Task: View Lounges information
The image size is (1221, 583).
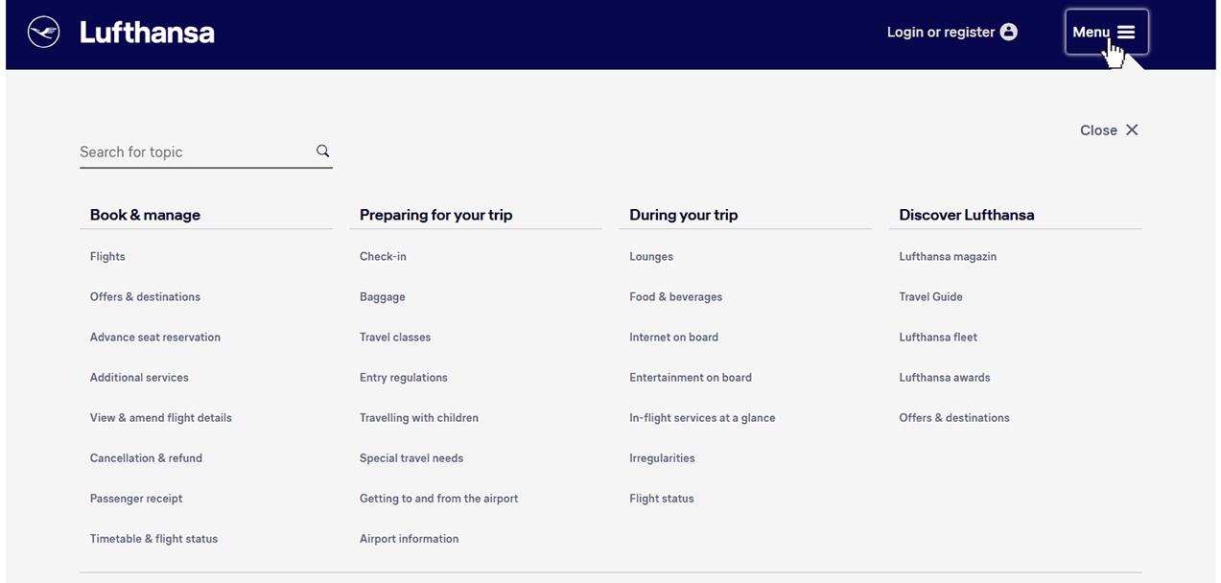Action: tap(651, 257)
